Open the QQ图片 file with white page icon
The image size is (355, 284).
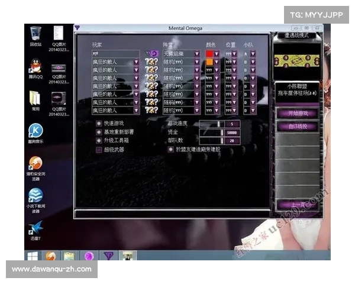click(x=59, y=38)
